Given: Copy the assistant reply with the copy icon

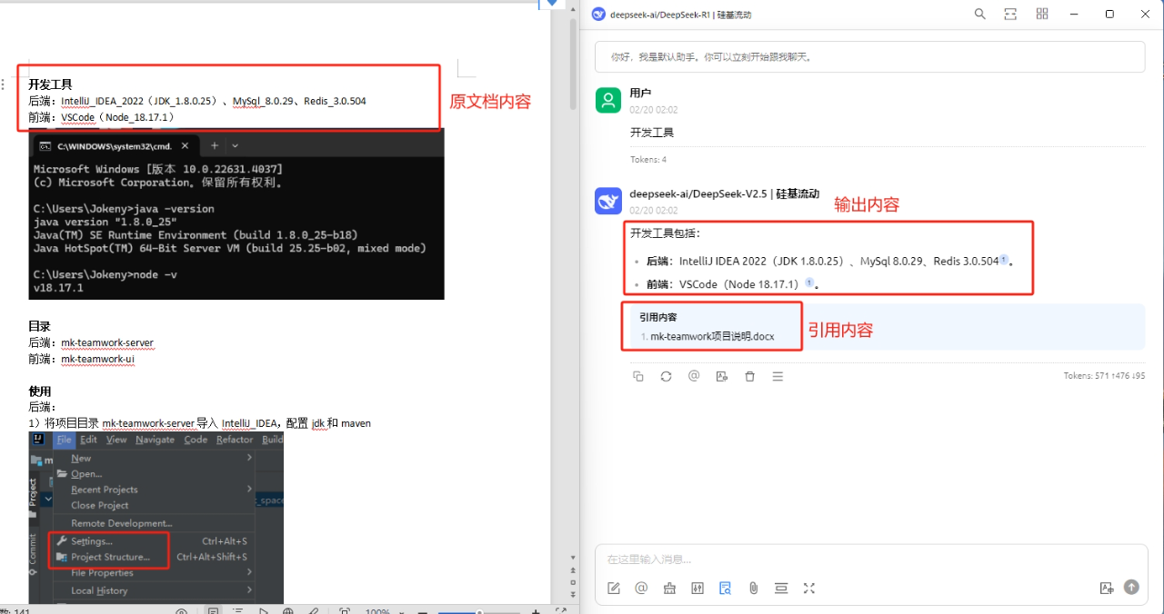Looking at the screenshot, I should point(638,376).
